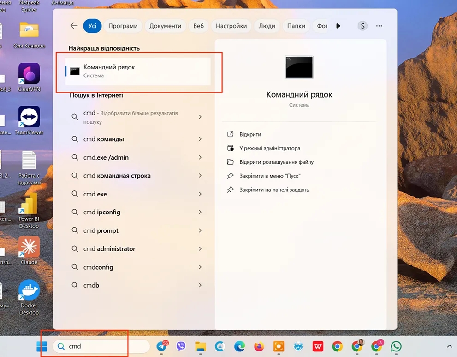Open WPS Office from the taskbar
The width and height of the screenshot is (457, 357).
click(318, 346)
